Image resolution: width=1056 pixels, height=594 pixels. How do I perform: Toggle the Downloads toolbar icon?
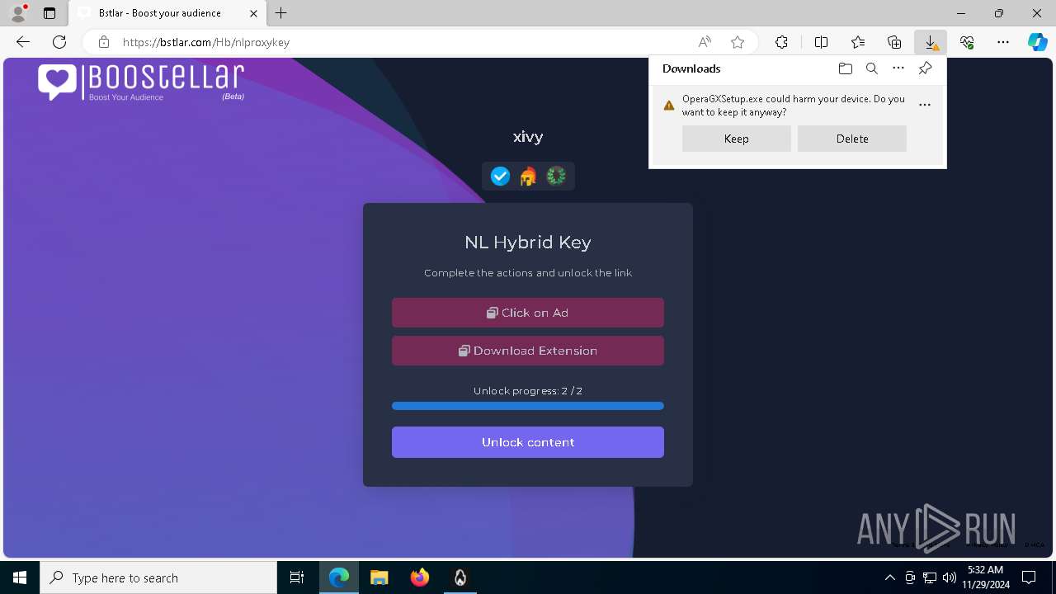[x=931, y=42]
